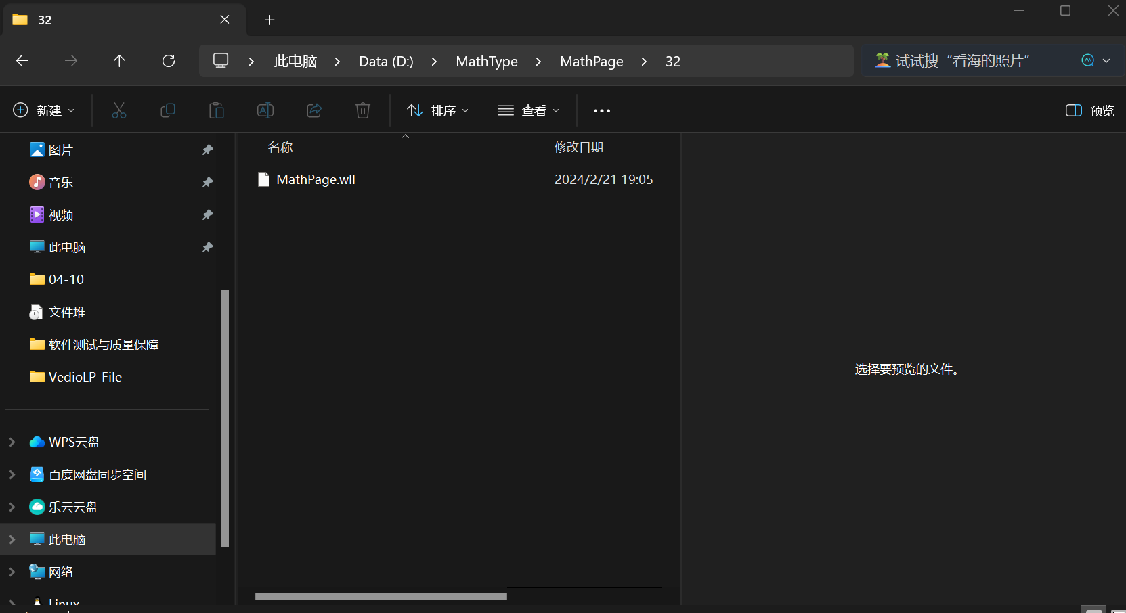The width and height of the screenshot is (1126, 613).
Task: Click the Paste clipboard icon
Action: (217, 110)
